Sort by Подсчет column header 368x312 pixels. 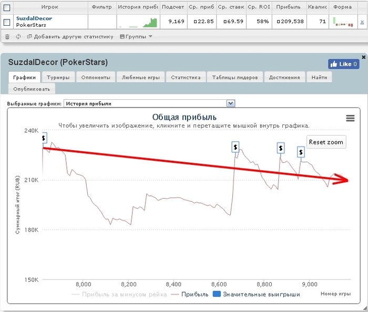(173, 7)
